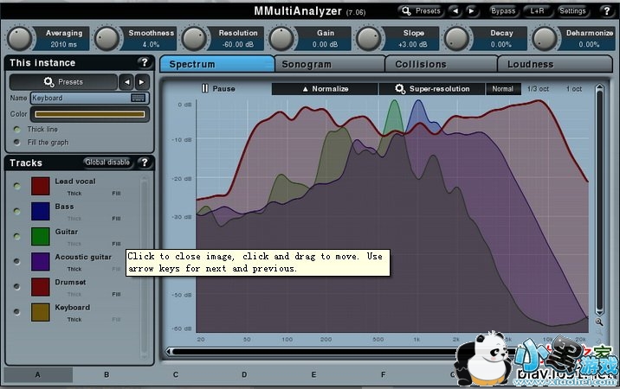Select the A preset slot

38,374
